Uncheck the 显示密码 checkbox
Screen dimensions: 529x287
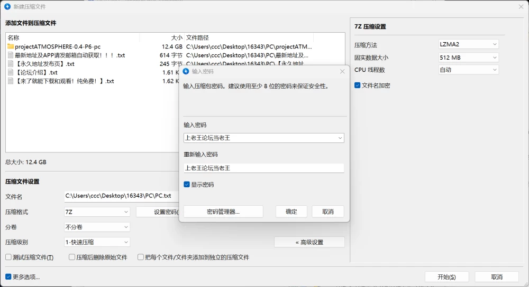[x=187, y=184]
